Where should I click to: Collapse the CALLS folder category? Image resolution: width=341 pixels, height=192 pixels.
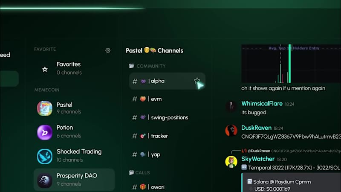tap(139, 173)
